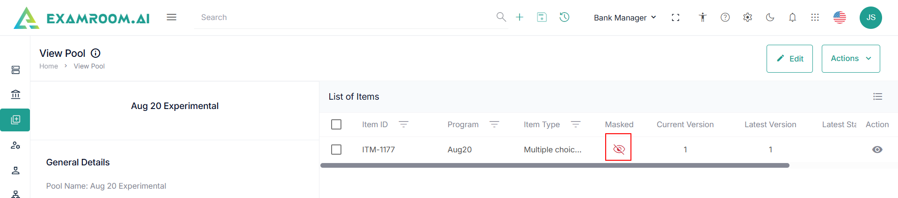Open the Actions dropdown button
898x198 pixels.
pyautogui.click(x=850, y=59)
